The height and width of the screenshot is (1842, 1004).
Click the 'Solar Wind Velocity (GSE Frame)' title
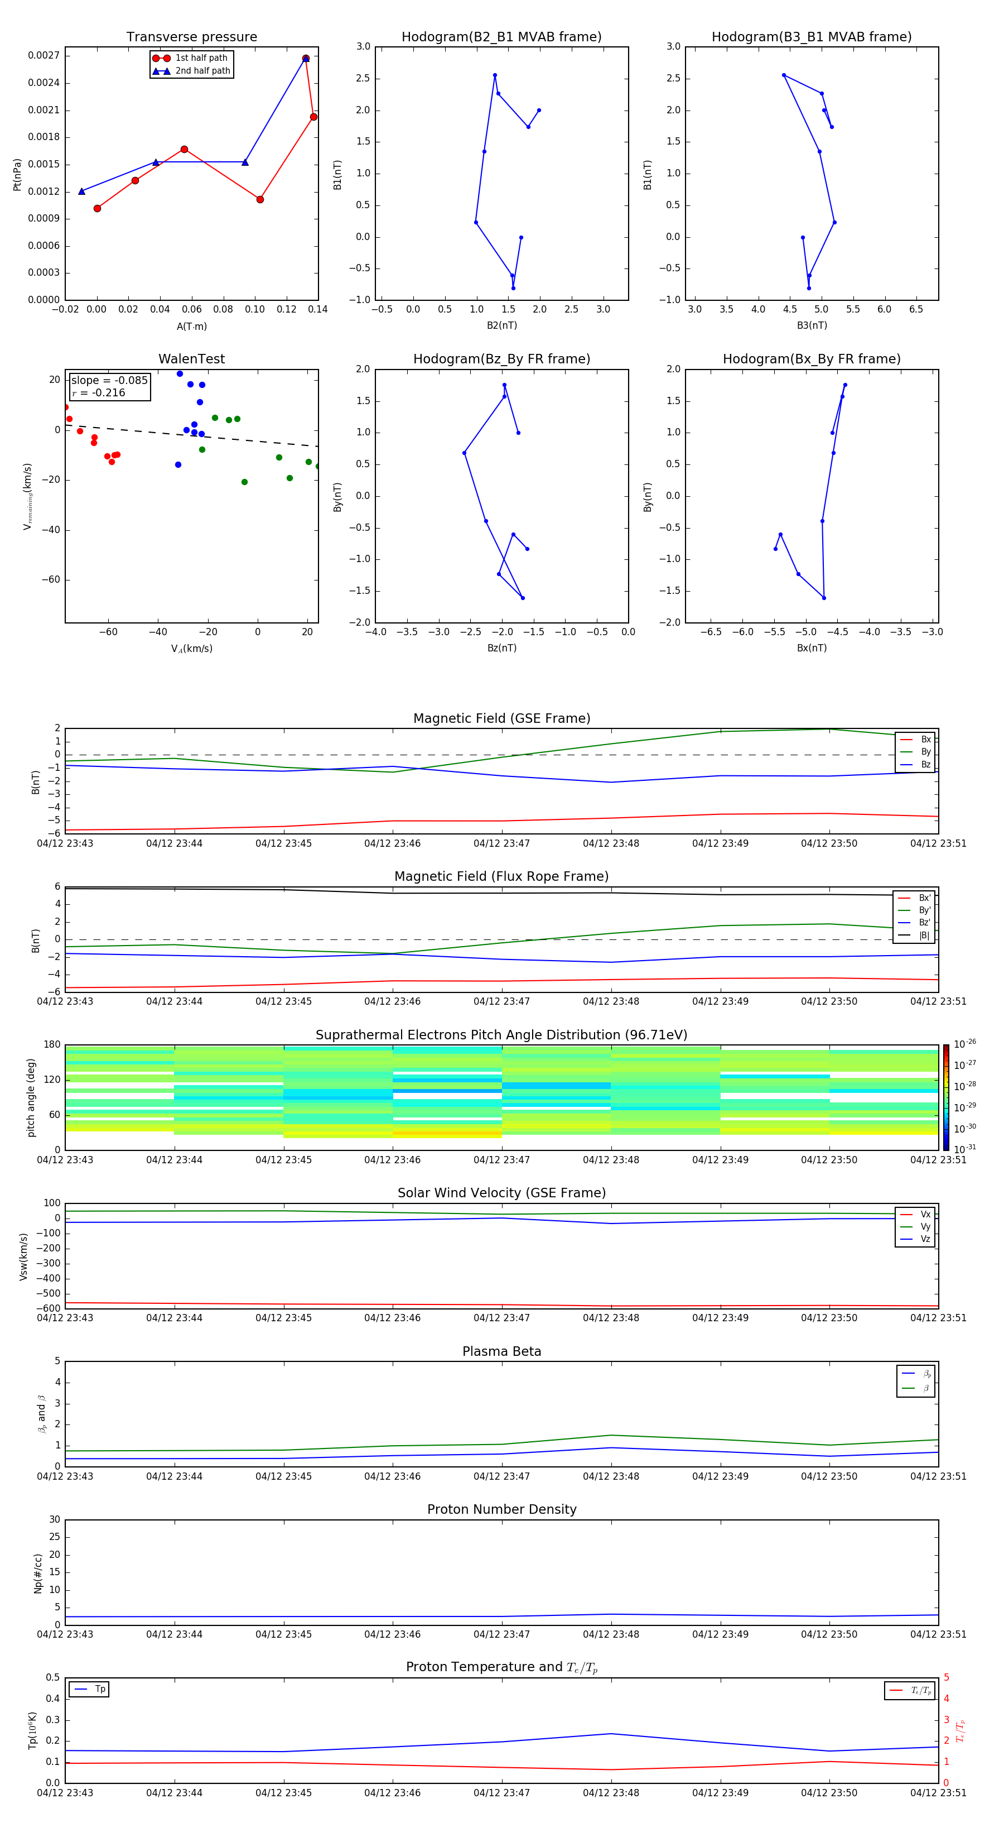pyautogui.click(x=501, y=1193)
